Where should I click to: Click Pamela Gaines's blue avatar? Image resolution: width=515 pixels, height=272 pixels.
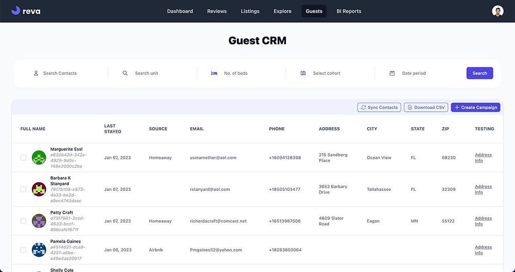coord(39,250)
